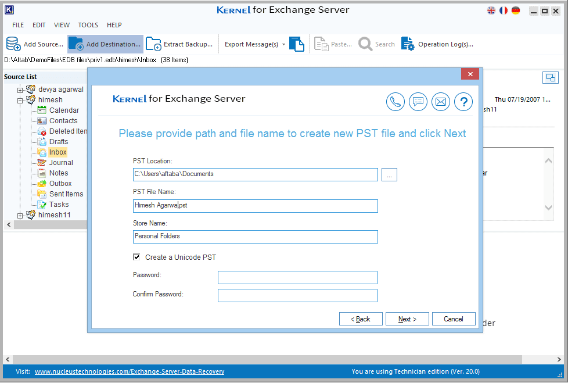Screen dimensions: 568x383
Task: Open the HELP menu
Action: point(114,25)
